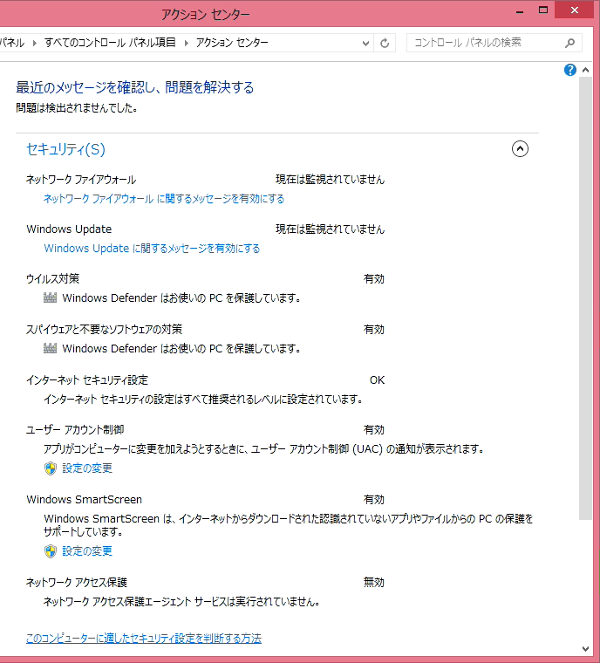The image size is (600, 663).
Task: Click 現在は監視されていません beside Windows Update
Action: pos(331,229)
